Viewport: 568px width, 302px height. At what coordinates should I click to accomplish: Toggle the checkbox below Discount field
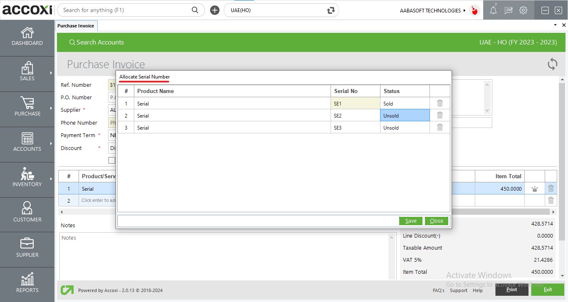[x=111, y=160]
